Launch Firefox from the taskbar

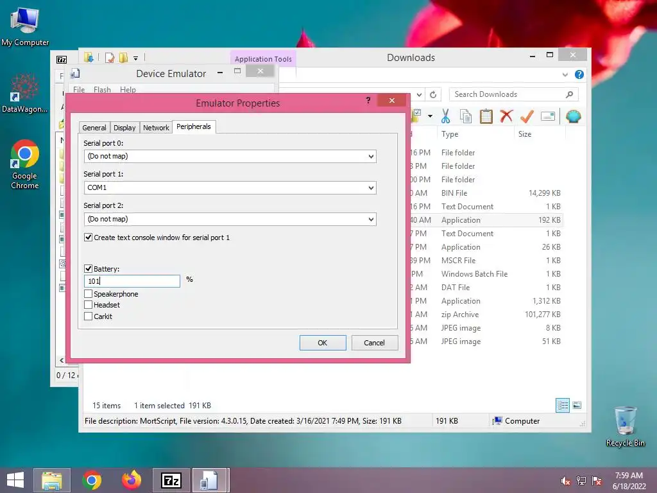pyautogui.click(x=131, y=480)
